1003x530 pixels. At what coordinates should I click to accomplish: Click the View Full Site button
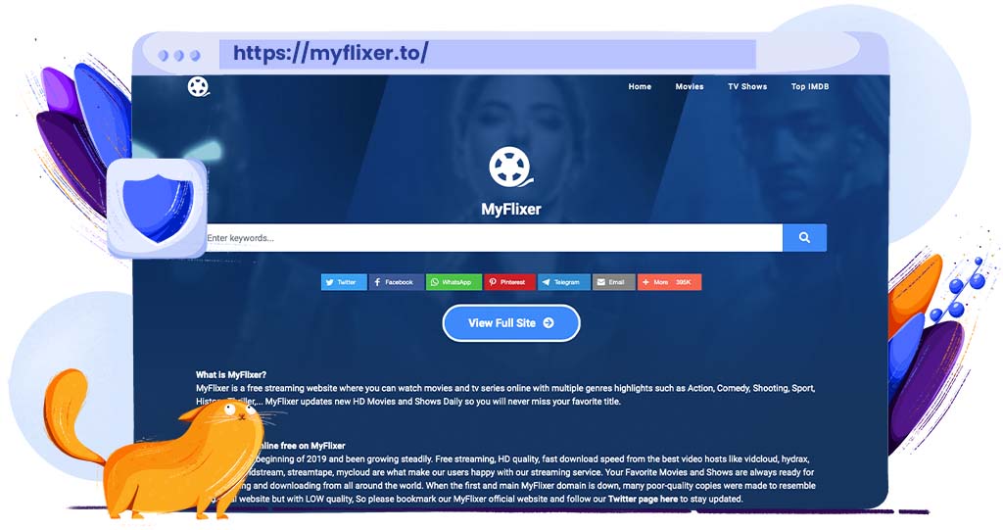click(511, 323)
